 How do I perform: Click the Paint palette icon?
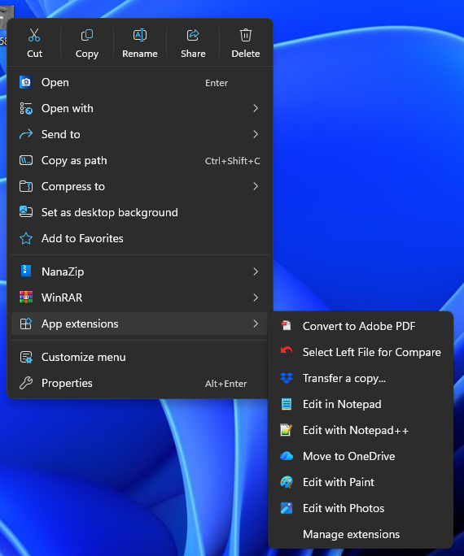(x=287, y=482)
